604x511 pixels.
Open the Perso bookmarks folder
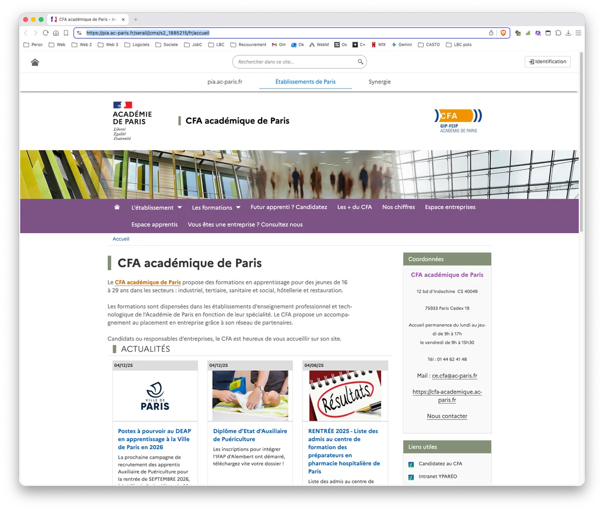pos(33,45)
